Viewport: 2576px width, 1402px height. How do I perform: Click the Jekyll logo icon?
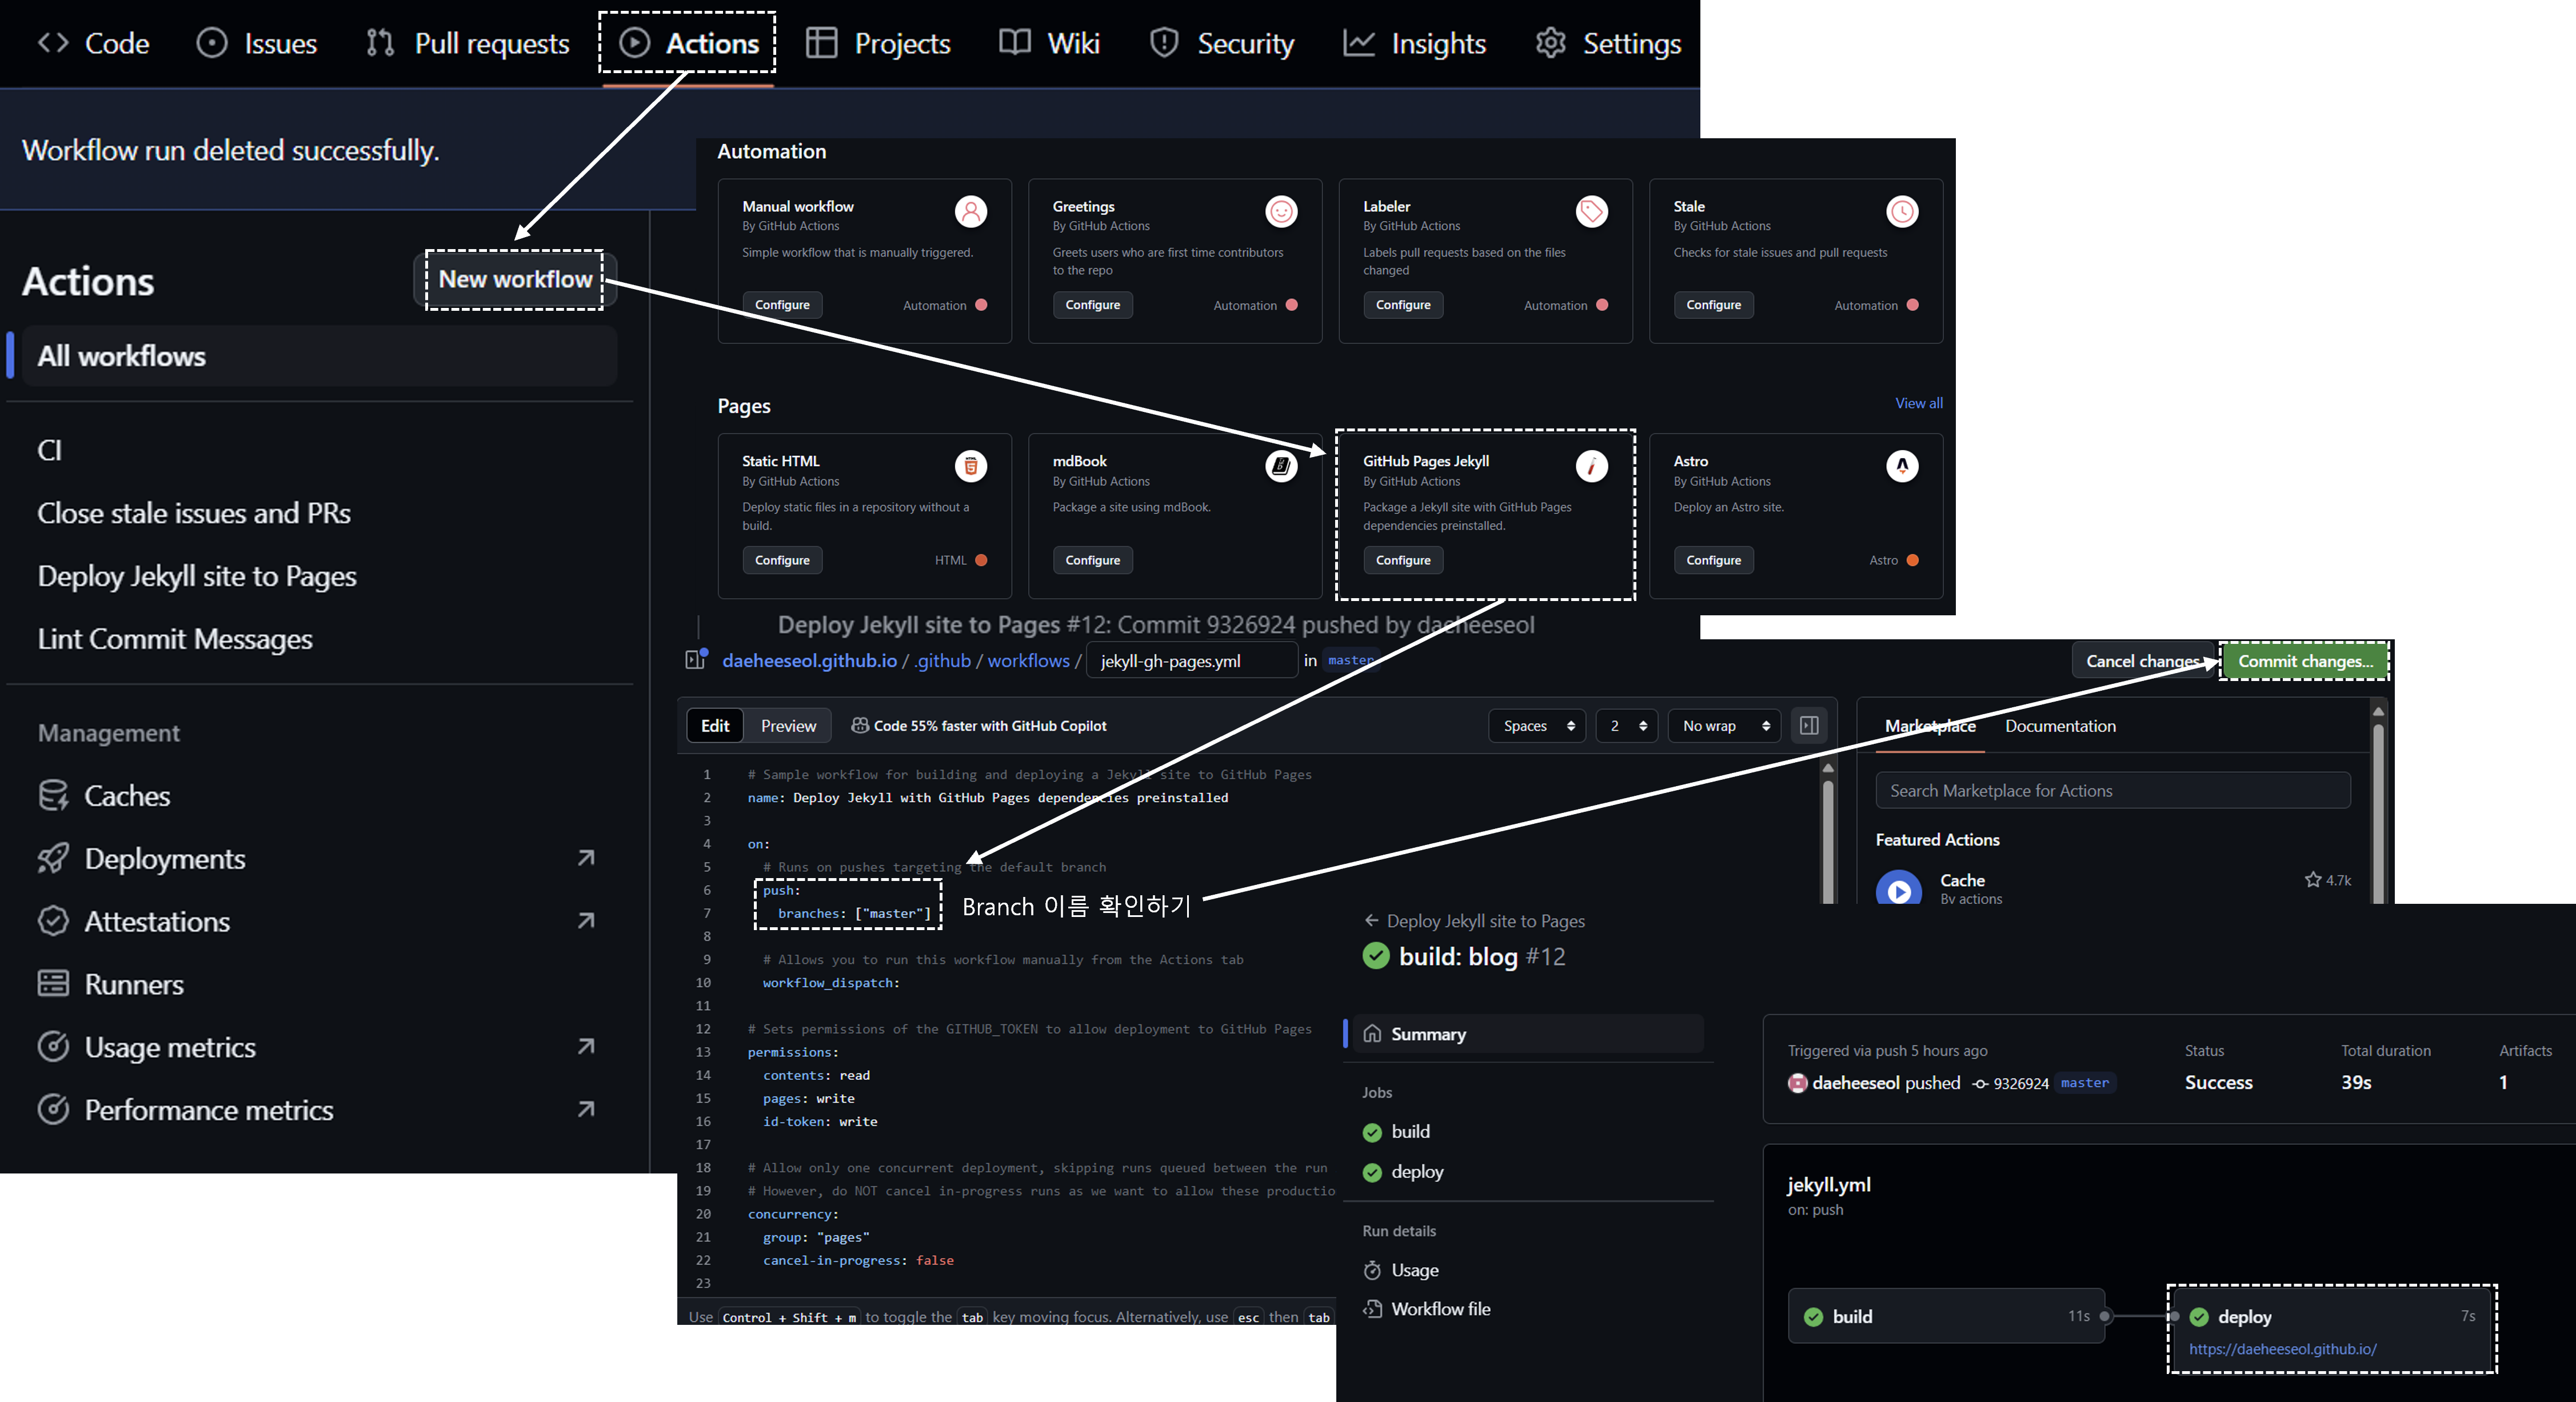point(1591,467)
